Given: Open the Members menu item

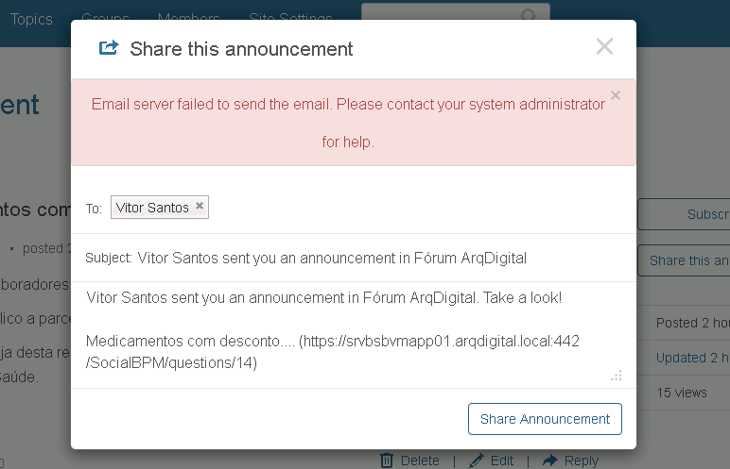Looking at the screenshot, I should click(x=189, y=19).
